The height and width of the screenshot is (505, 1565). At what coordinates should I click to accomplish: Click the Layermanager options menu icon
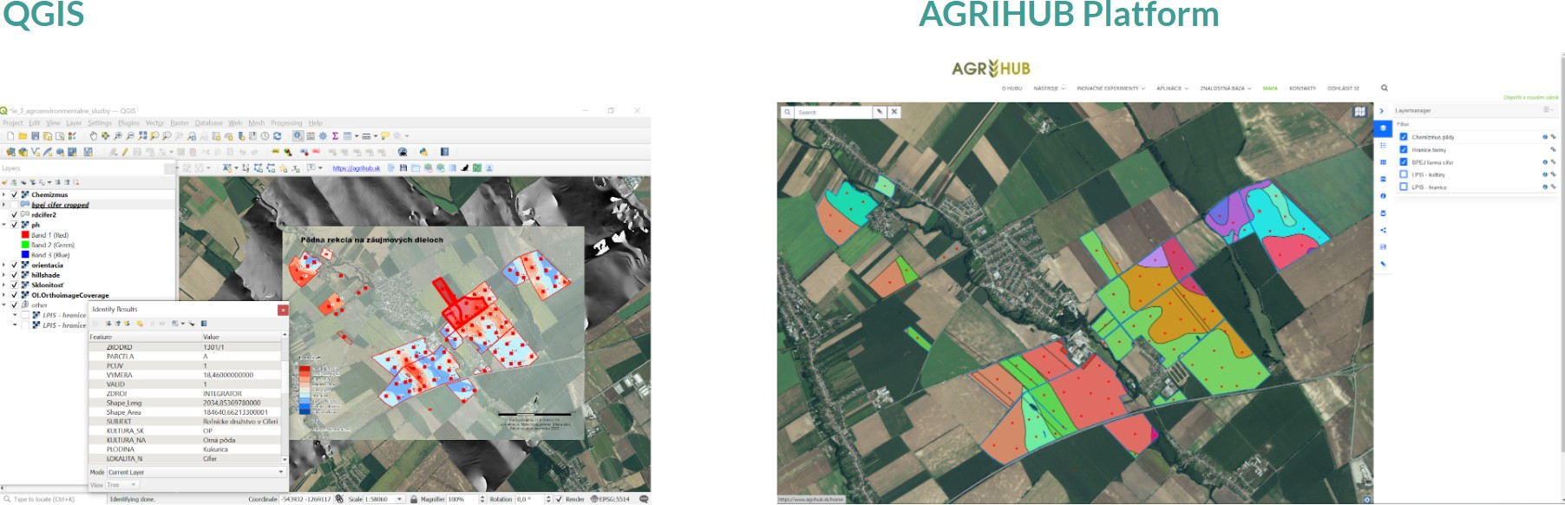[1547, 110]
